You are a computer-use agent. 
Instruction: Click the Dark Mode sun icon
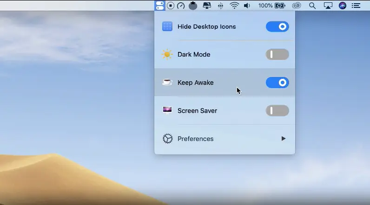coord(167,54)
